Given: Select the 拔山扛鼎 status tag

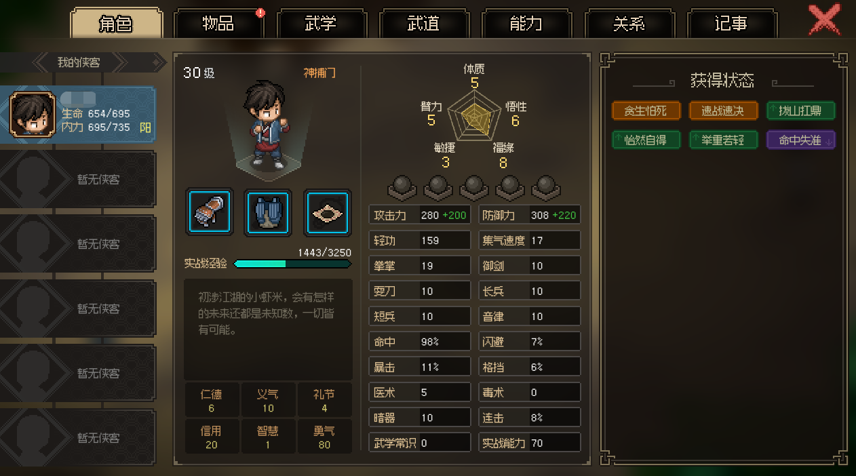Looking at the screenshot, I should tap(801, 111).
